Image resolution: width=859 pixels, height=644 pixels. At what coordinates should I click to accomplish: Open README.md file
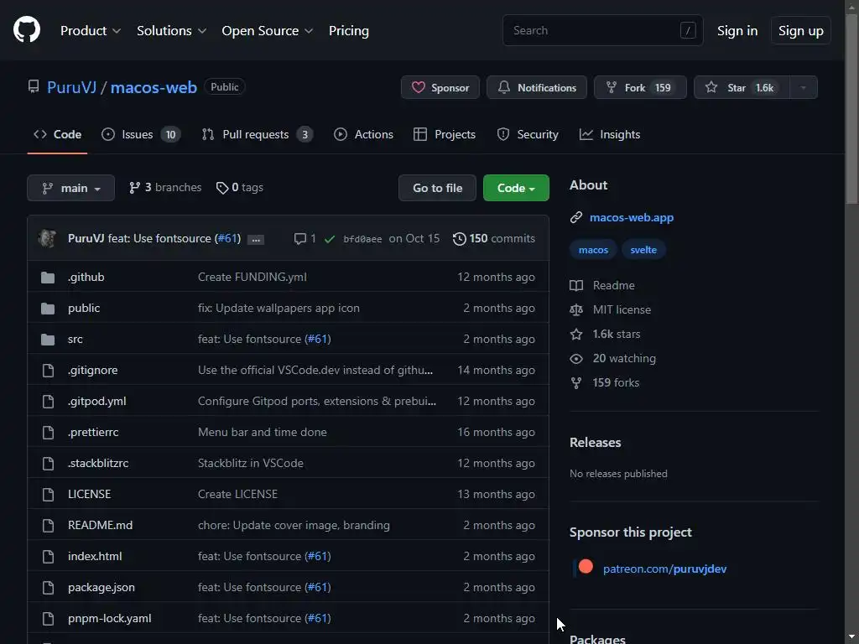pyautogui.click(x=101, y=525)
